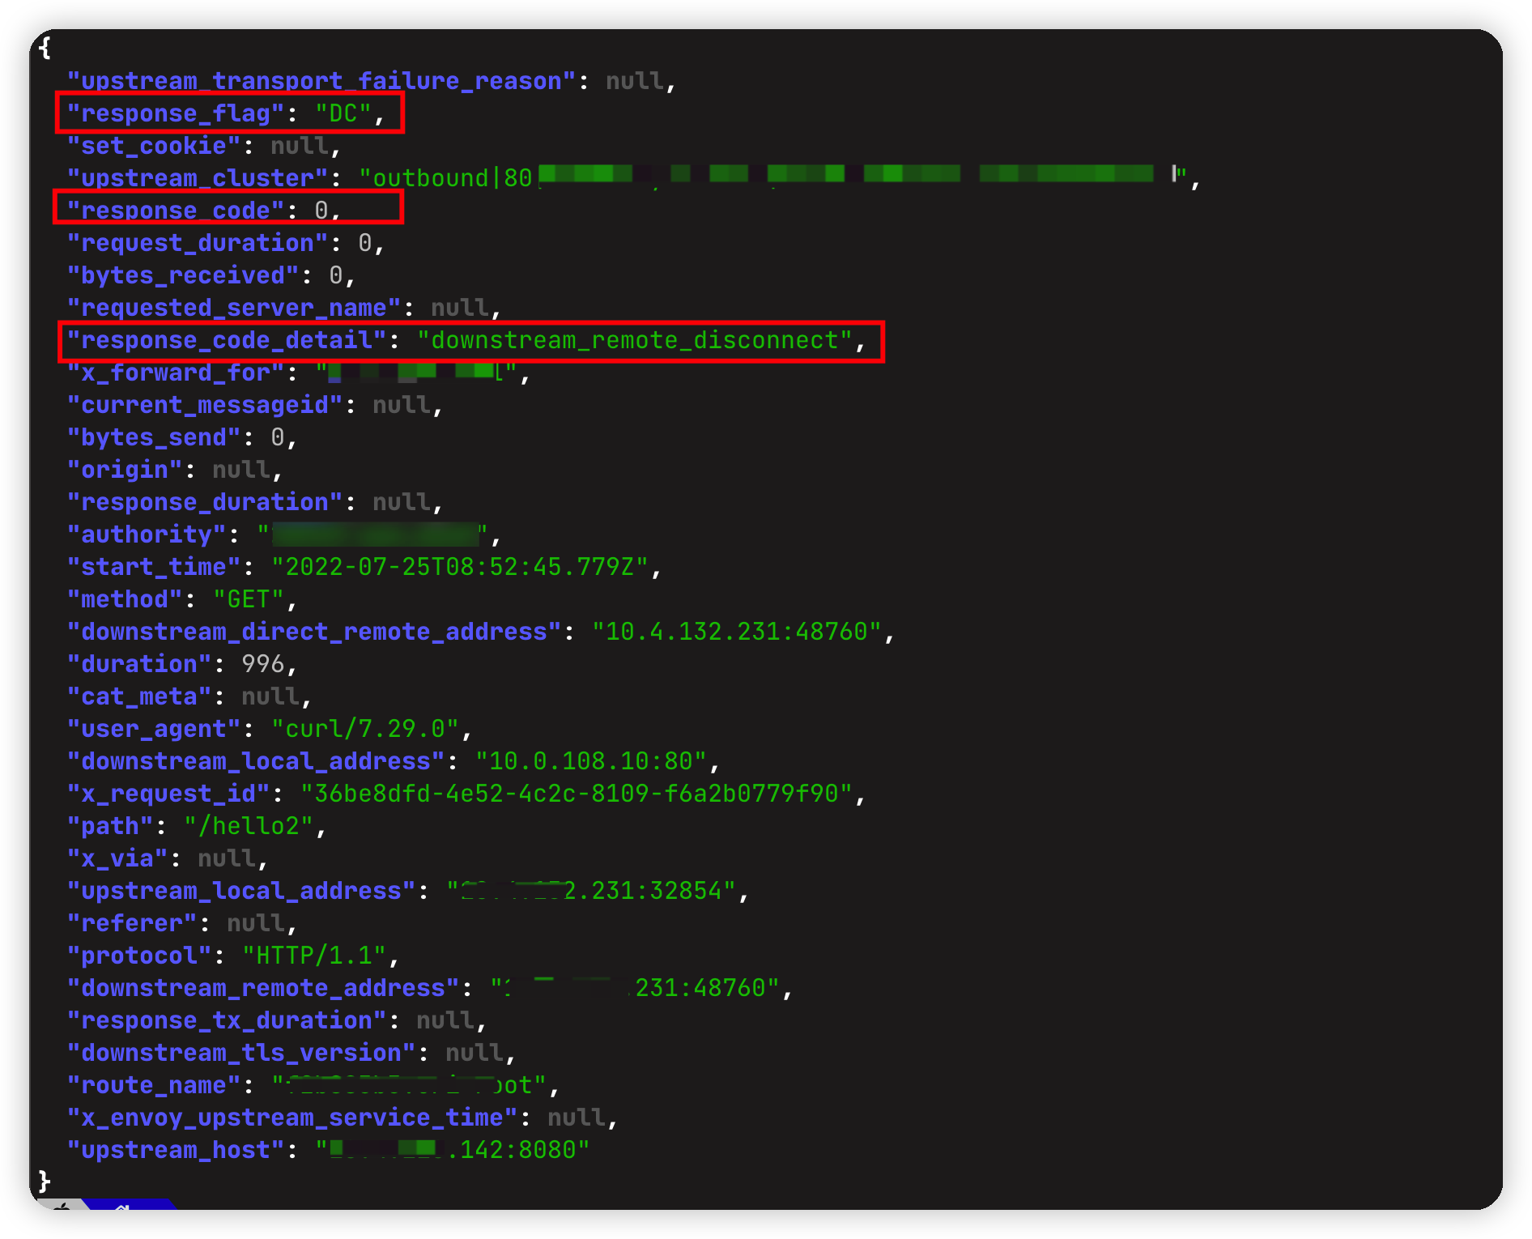
Task: Click the "downstream_tls_version" key
Action: 241,1053
